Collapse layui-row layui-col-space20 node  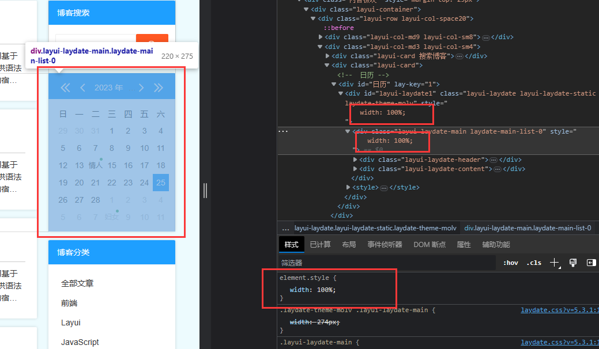coord(313,18)
